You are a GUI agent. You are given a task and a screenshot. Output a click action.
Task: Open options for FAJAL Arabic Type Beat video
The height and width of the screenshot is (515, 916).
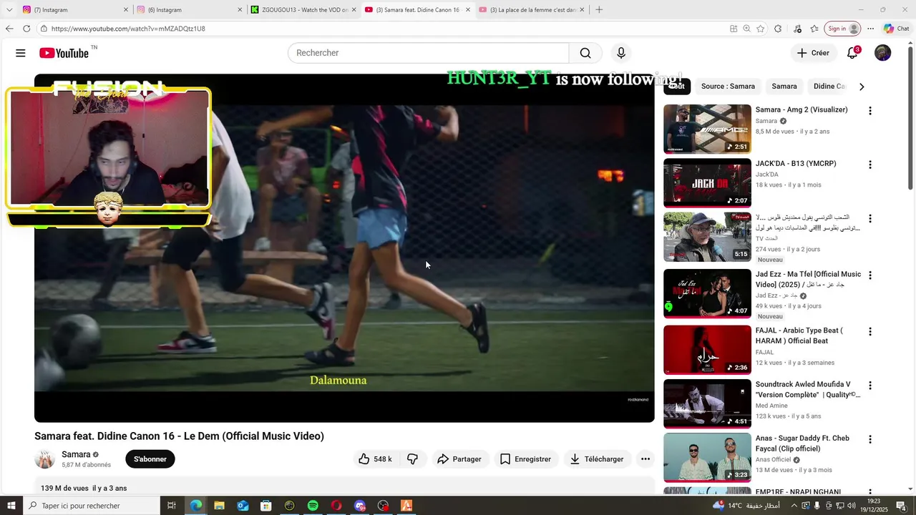click(x=870, y=332)
